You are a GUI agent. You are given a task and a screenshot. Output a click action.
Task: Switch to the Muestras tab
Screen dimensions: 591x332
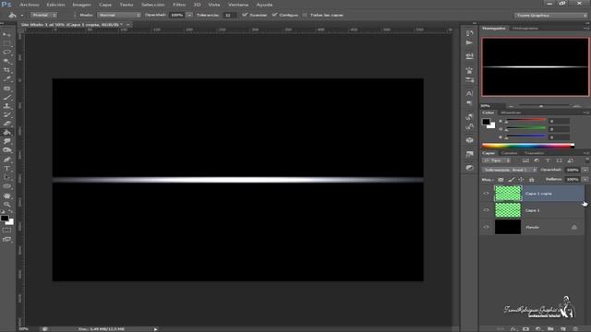(511, 113)
